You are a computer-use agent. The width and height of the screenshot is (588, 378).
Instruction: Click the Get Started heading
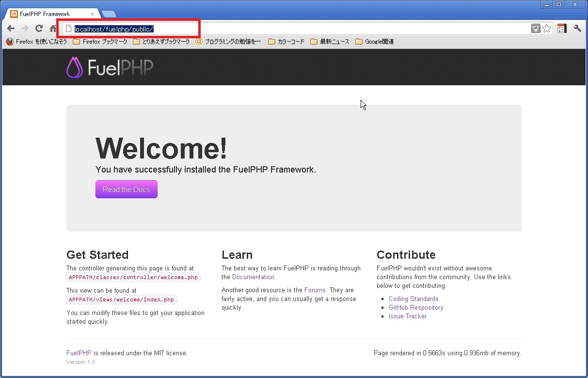(97, 255)
